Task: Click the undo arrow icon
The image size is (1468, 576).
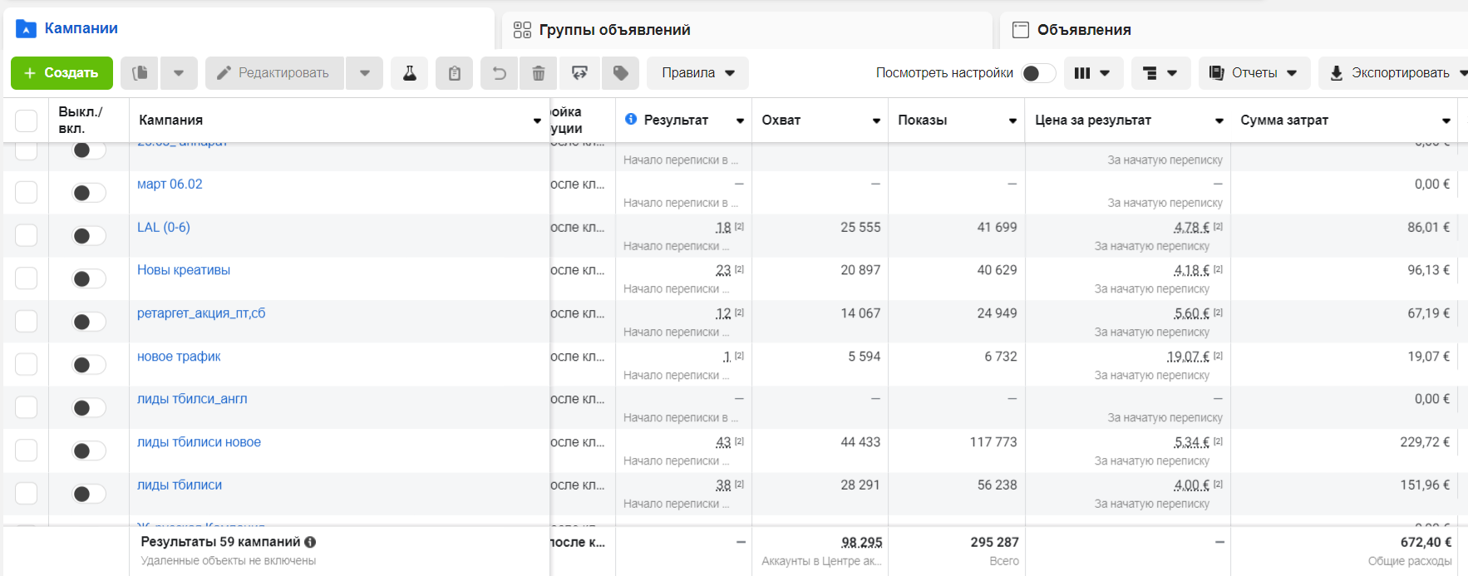Action: (499, 73)
